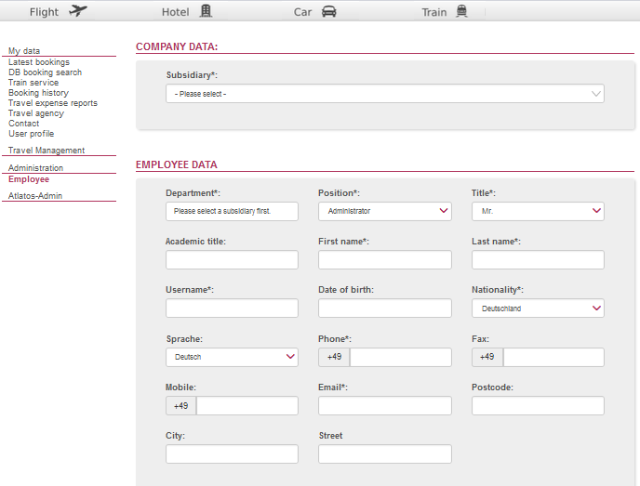The width and height of the screenshot is (640, 486).
Task: Focus the First name input field
Action: tap(385, 259)
